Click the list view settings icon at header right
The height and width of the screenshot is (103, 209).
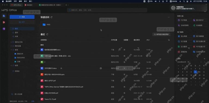[169, 40]
